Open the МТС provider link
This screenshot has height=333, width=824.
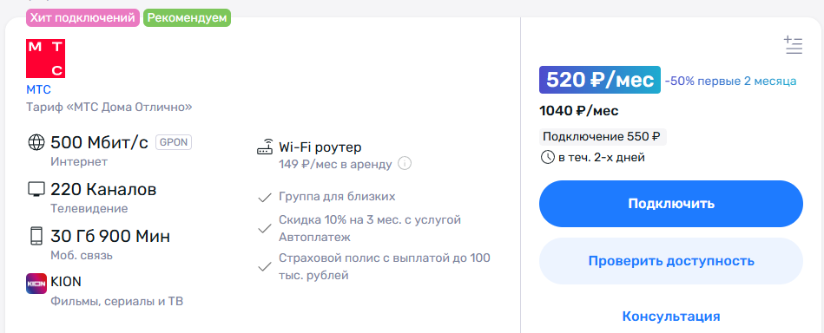38,90
